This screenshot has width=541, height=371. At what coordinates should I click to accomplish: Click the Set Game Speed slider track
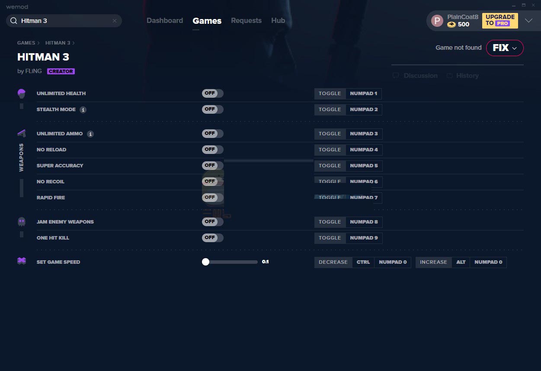pos(230,262)
